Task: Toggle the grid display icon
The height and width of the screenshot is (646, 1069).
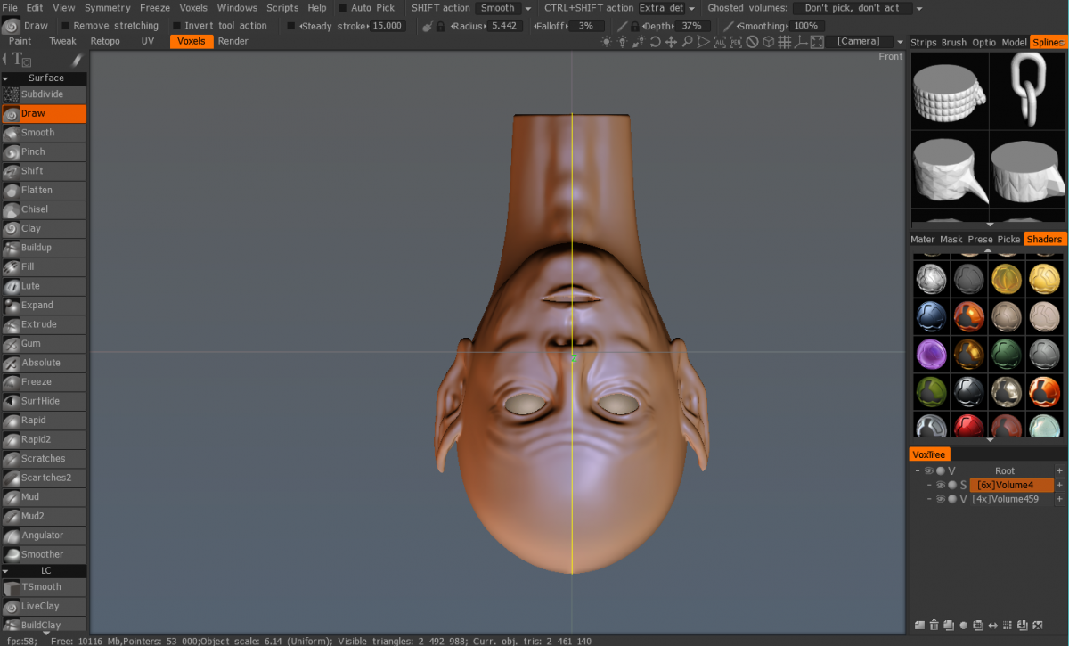Action: [784, 42]
